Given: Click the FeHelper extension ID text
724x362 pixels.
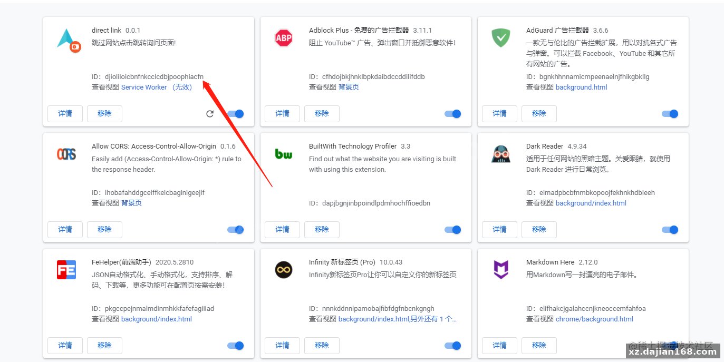Looking at the screenshot, I should (x=153, y=309).
